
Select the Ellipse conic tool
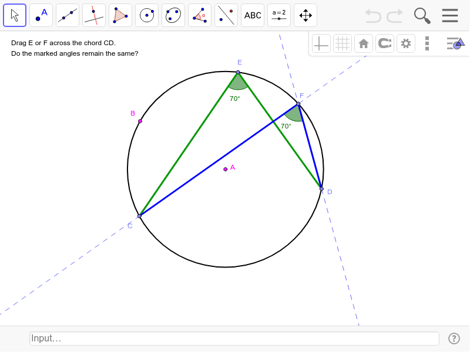(x=173, y=15)
